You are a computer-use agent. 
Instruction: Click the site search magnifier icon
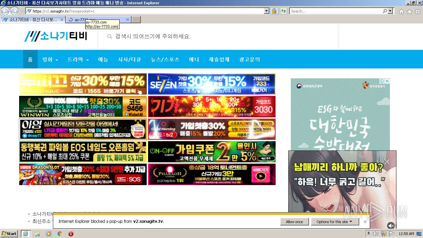pos(110,36)
